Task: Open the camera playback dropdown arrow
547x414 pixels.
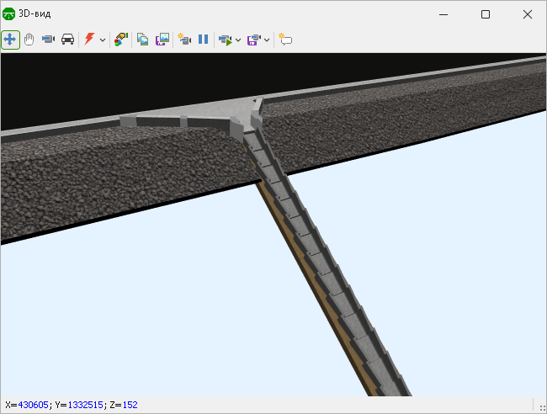Action: [238, 40]
